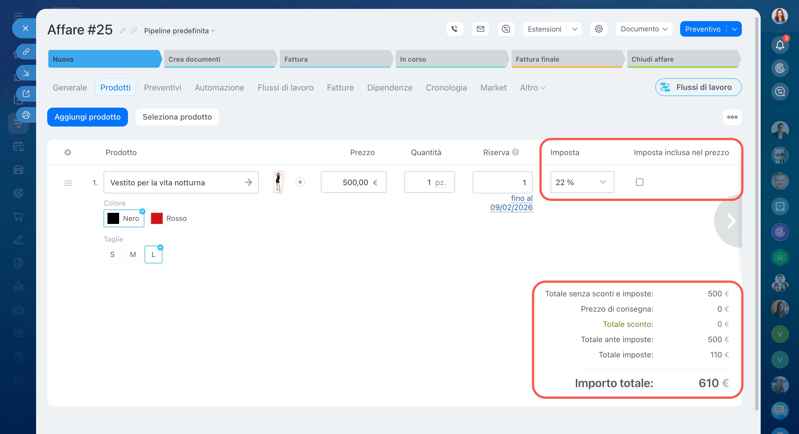Click the Riserva help question mark
This screenshot has width=799, height=434.
tap(516, 152)
